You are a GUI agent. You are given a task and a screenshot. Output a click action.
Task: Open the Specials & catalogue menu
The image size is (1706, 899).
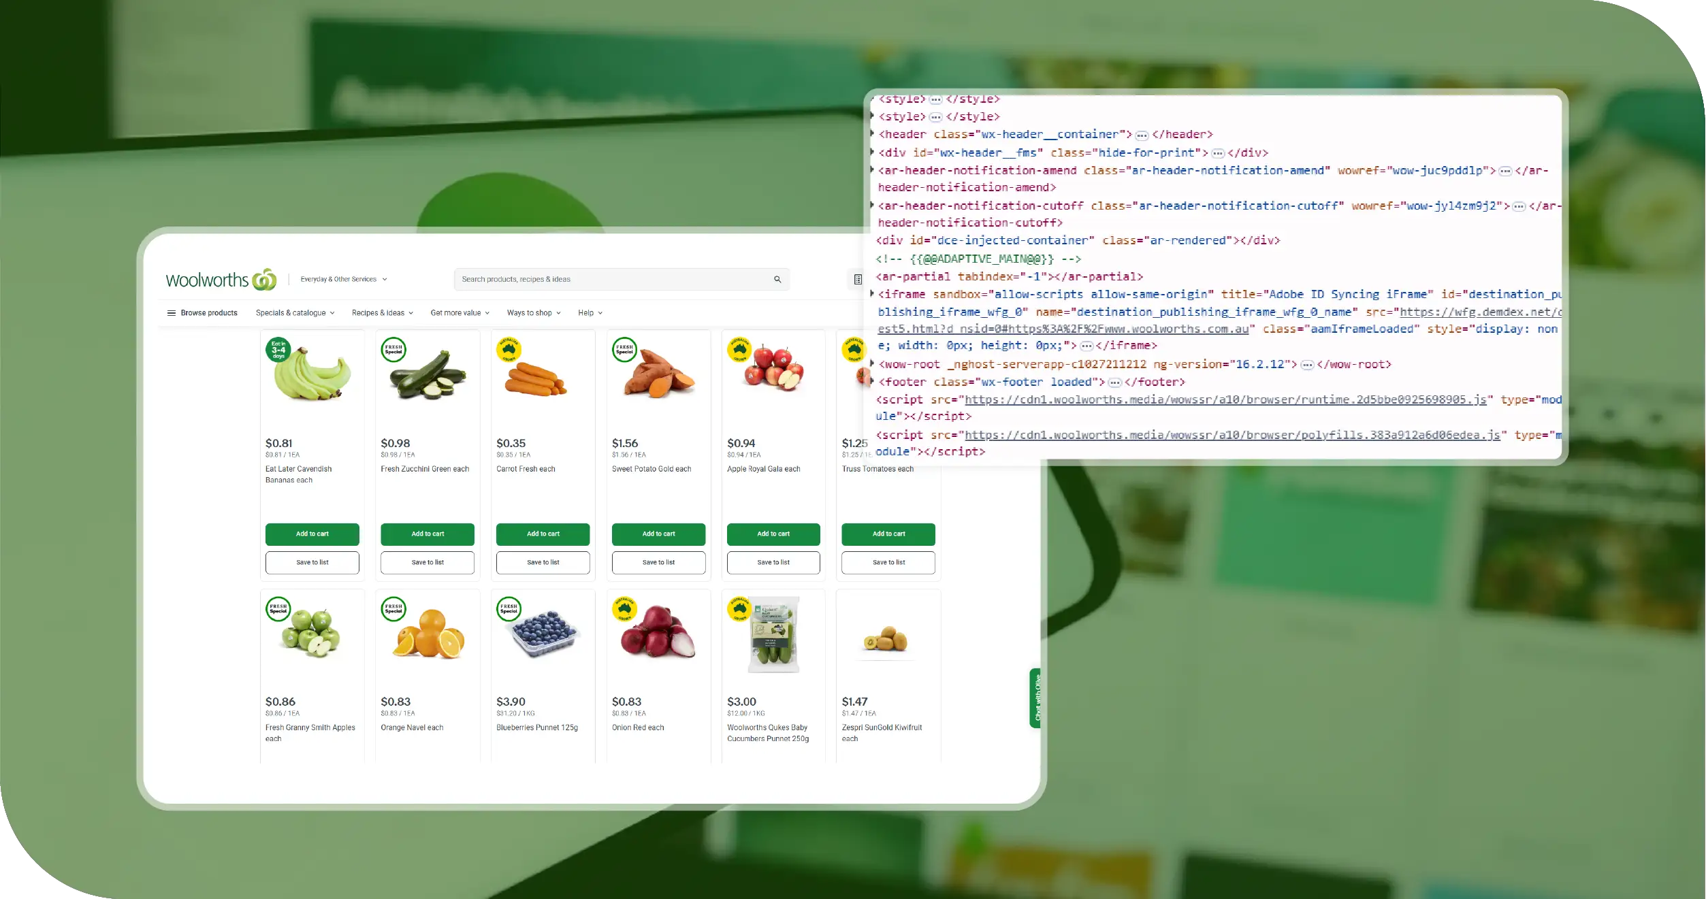[295, 313]
